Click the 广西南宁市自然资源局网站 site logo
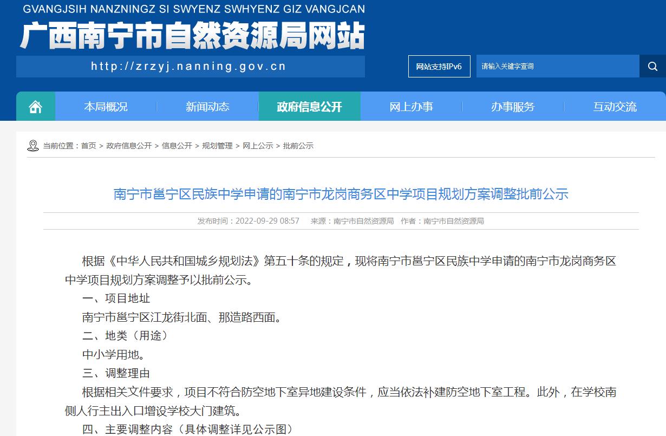666x436 pixels. [x=192, y=36]
